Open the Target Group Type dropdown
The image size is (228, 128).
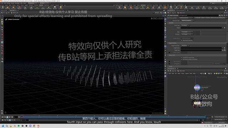[185, 46]
